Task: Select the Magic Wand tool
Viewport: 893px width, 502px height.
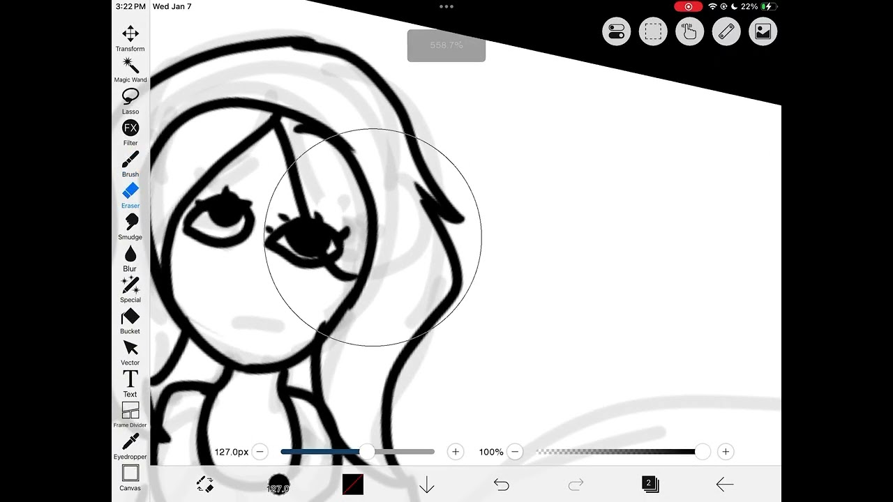Action: coord(130,70)
